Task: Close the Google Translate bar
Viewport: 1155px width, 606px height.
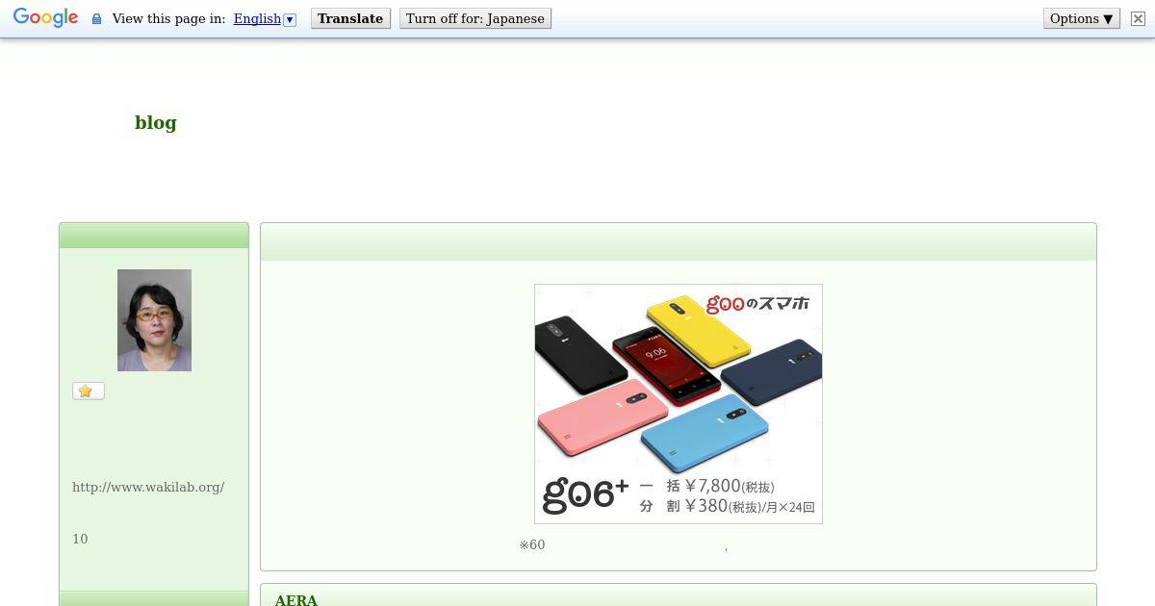Action: point(1138,18)
